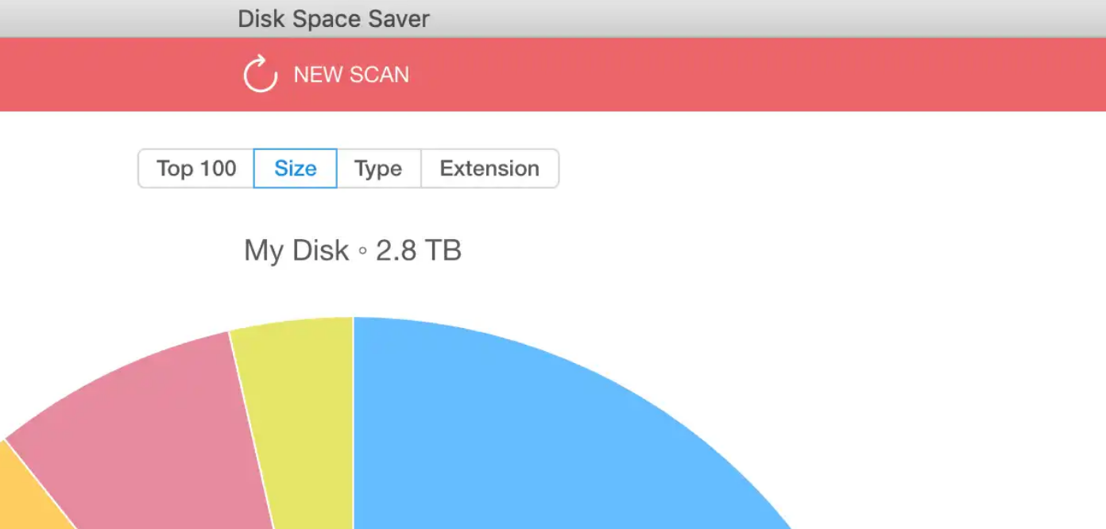Switch to the Top 100 tab
1106x529 pixels.
195,168
